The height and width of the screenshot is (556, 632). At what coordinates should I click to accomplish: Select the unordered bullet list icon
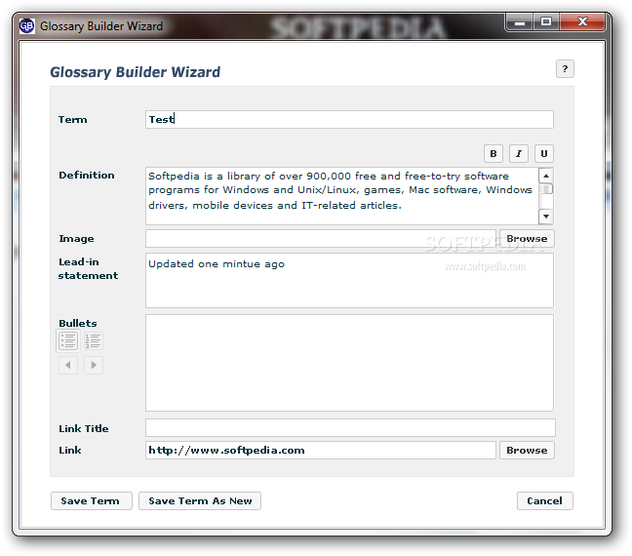(x=68, y=340)
